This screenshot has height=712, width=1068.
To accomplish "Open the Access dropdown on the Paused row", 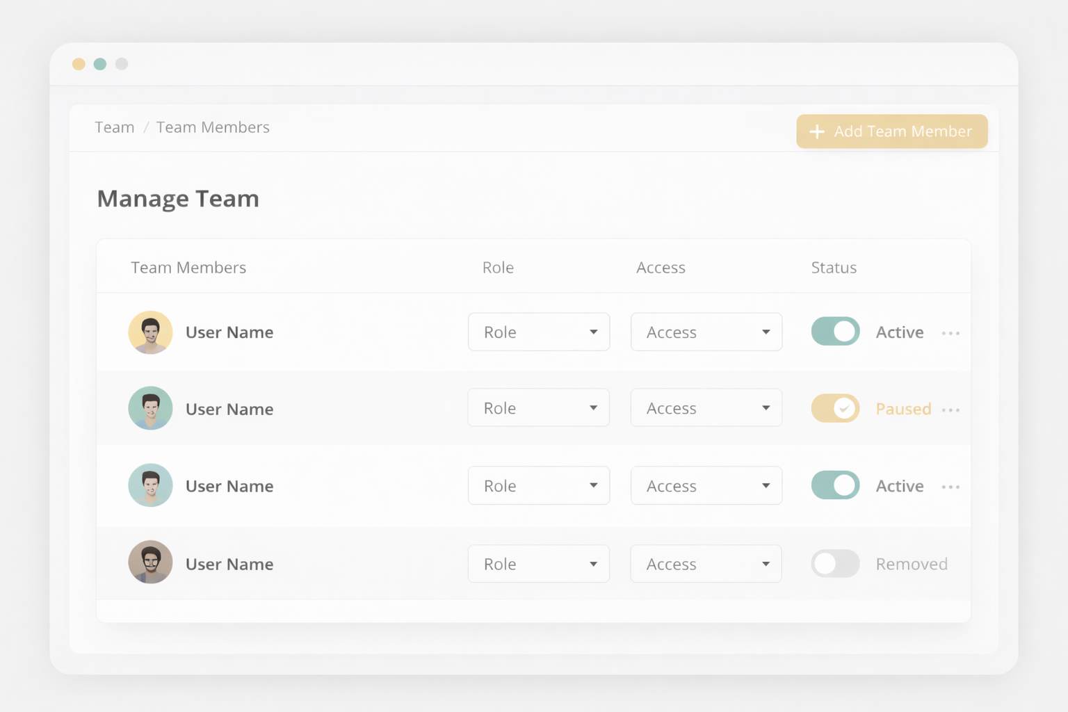I will tap(706, 407).
